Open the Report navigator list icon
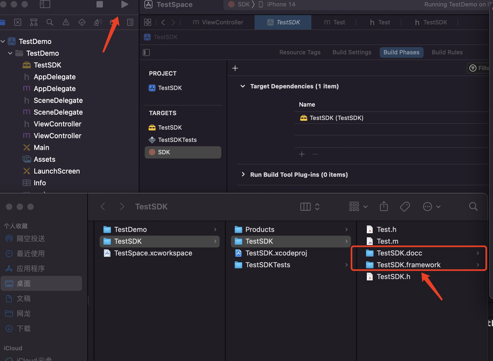The image size is (493, 361). [130, 22]
